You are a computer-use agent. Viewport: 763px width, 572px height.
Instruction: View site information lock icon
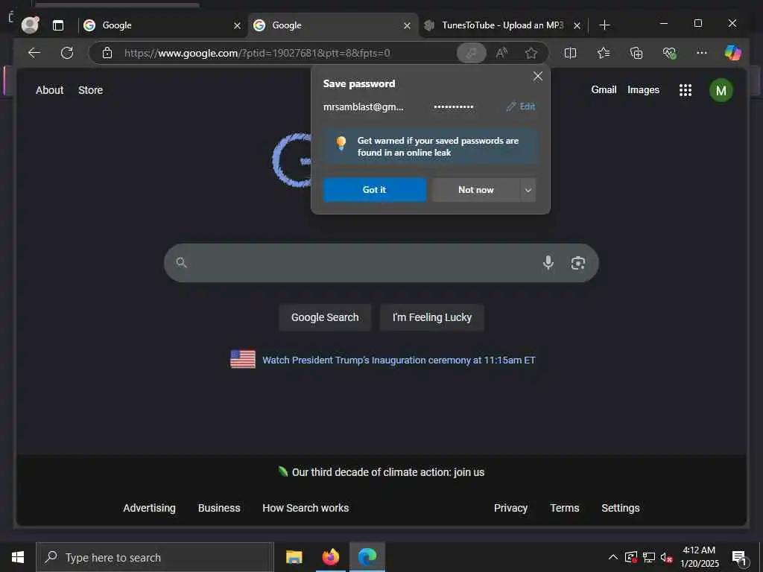107,53
